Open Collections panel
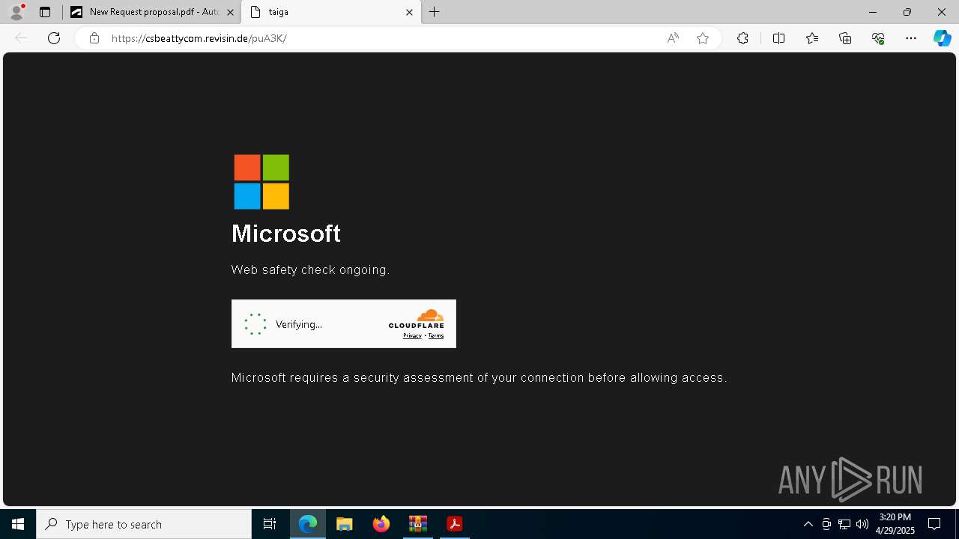This screenshot has height=539, width=959. pyautogui.click(x=845, y=38)
